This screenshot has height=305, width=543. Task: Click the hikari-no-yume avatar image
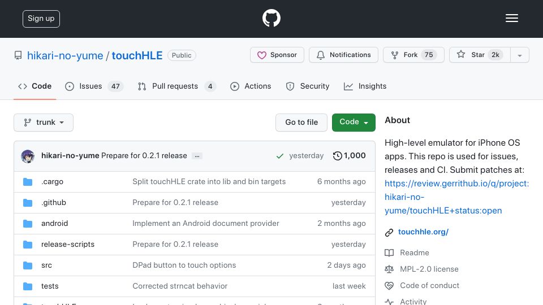point(28,156)
